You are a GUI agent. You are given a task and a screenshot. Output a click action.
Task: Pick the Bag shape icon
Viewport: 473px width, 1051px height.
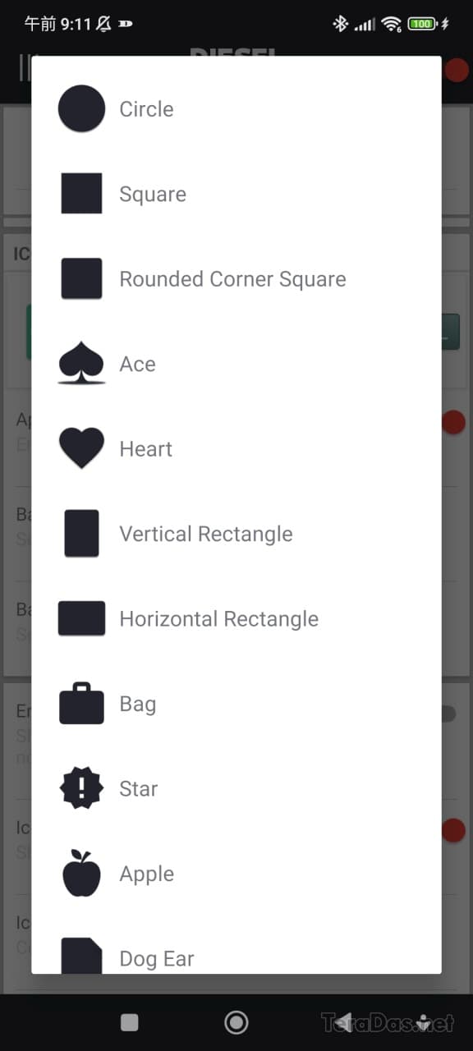(81, 704)
